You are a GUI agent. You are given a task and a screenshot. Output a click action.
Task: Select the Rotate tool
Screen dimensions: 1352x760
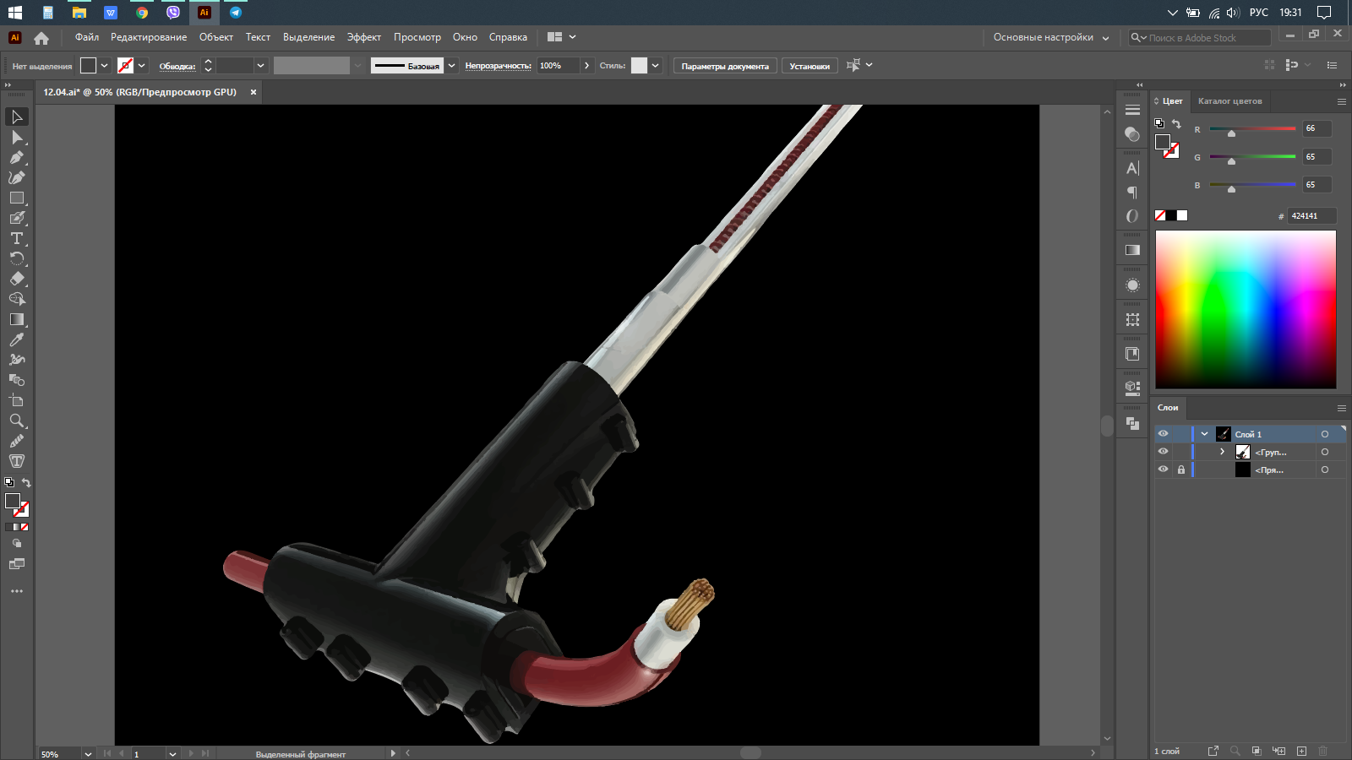(17, 258)
